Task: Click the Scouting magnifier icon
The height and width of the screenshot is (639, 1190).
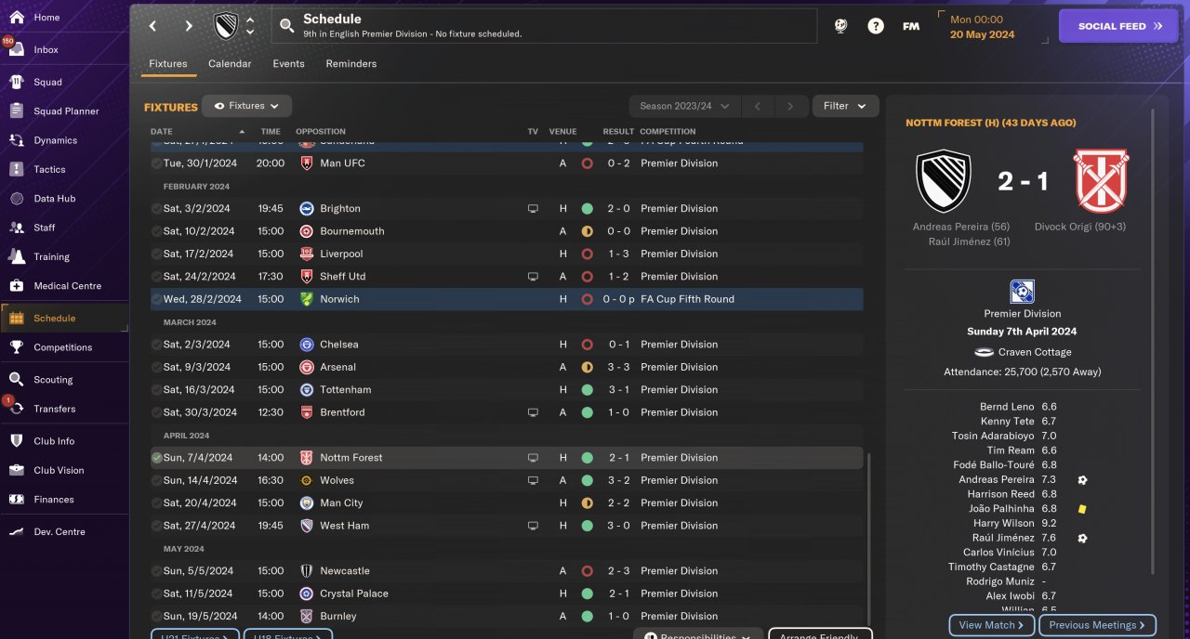Action: pos(17,380)
